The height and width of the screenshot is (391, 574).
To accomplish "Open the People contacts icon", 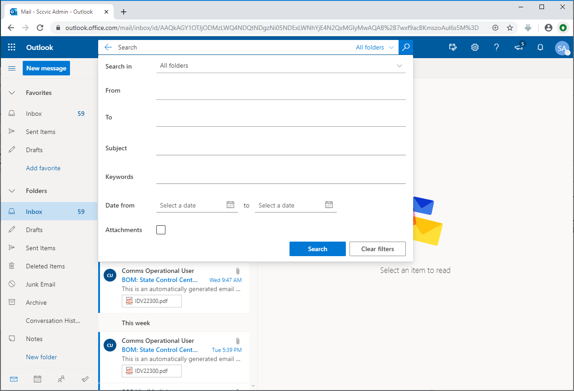I will [61, 379].
